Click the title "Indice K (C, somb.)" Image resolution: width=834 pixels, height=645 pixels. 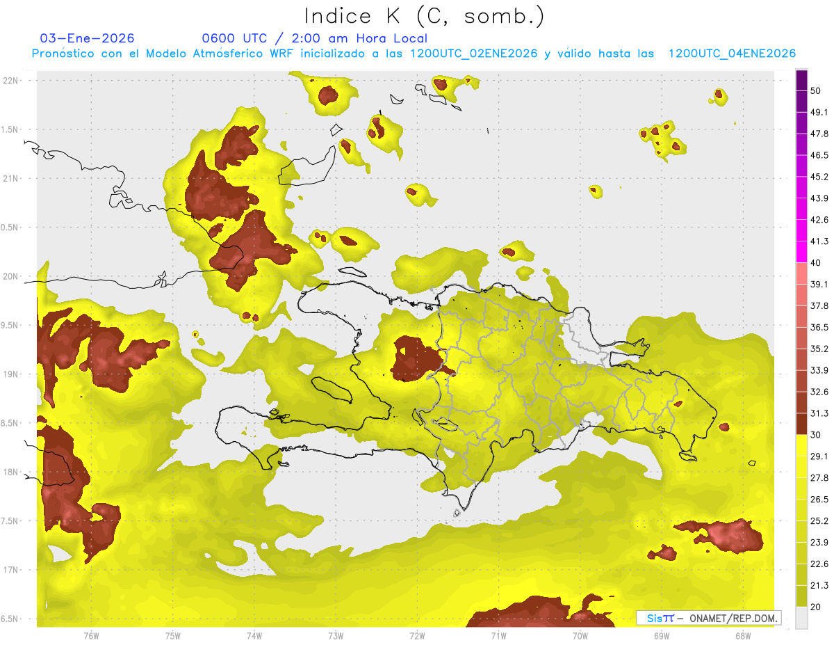[x=424, y=16]
